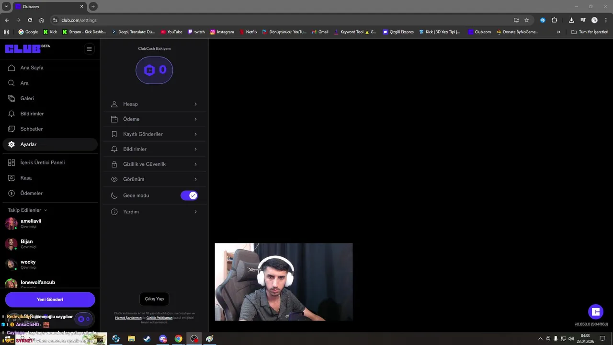613x345 pixels.
Task: Bookmark this page with the star icon
Action: pyautogui.click(x=527, y=20)
